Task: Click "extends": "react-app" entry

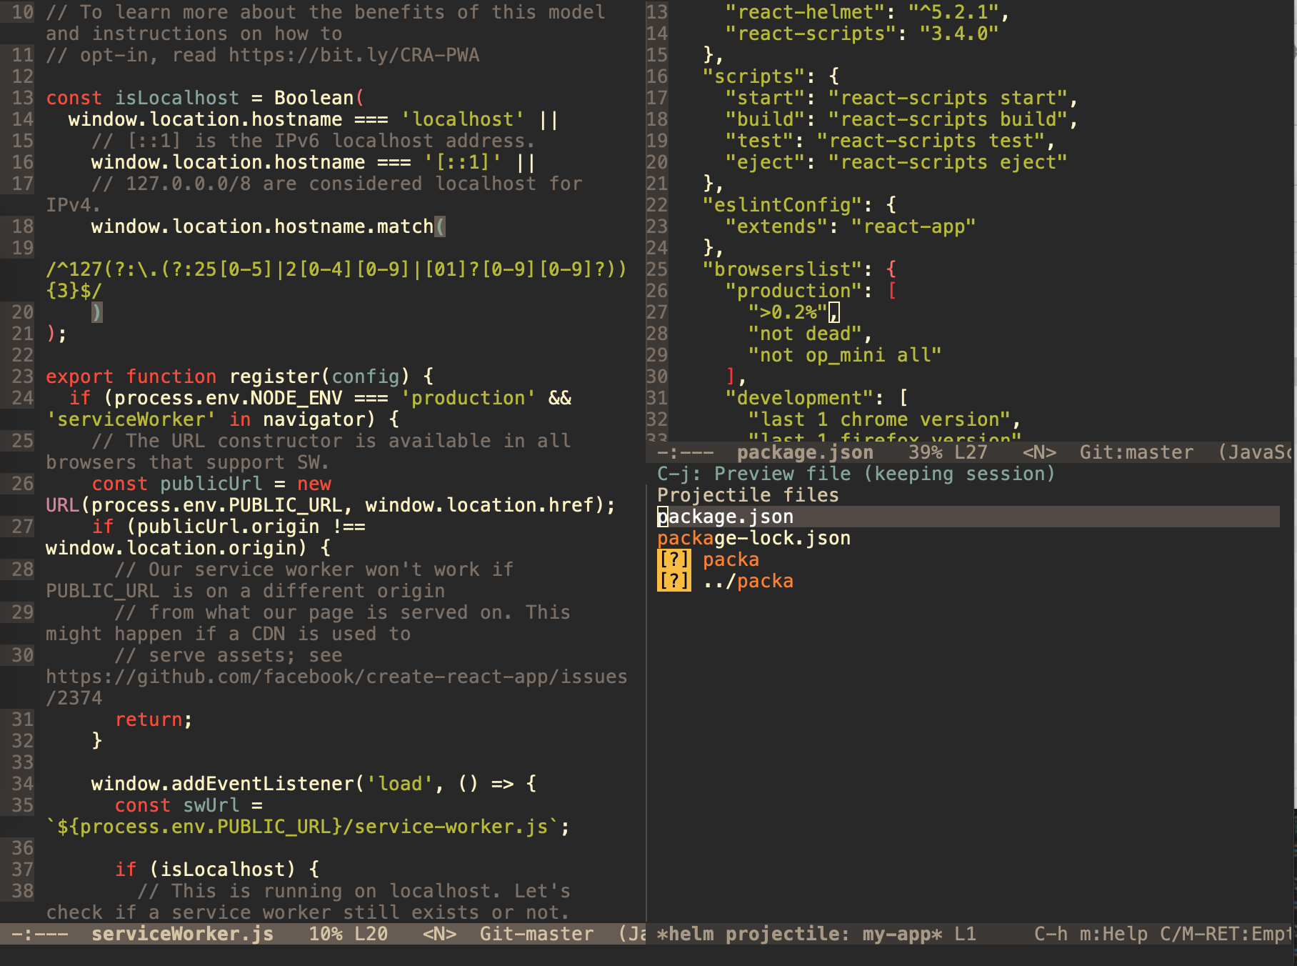Action: [x=851, y=226]
